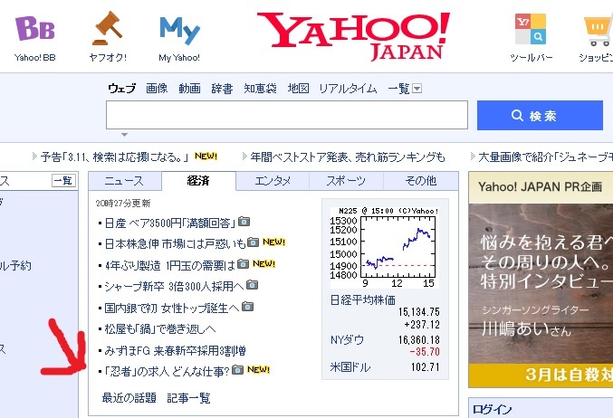Open headline 「忍者」の求人 どんな仕事?

tap(167, 371)
